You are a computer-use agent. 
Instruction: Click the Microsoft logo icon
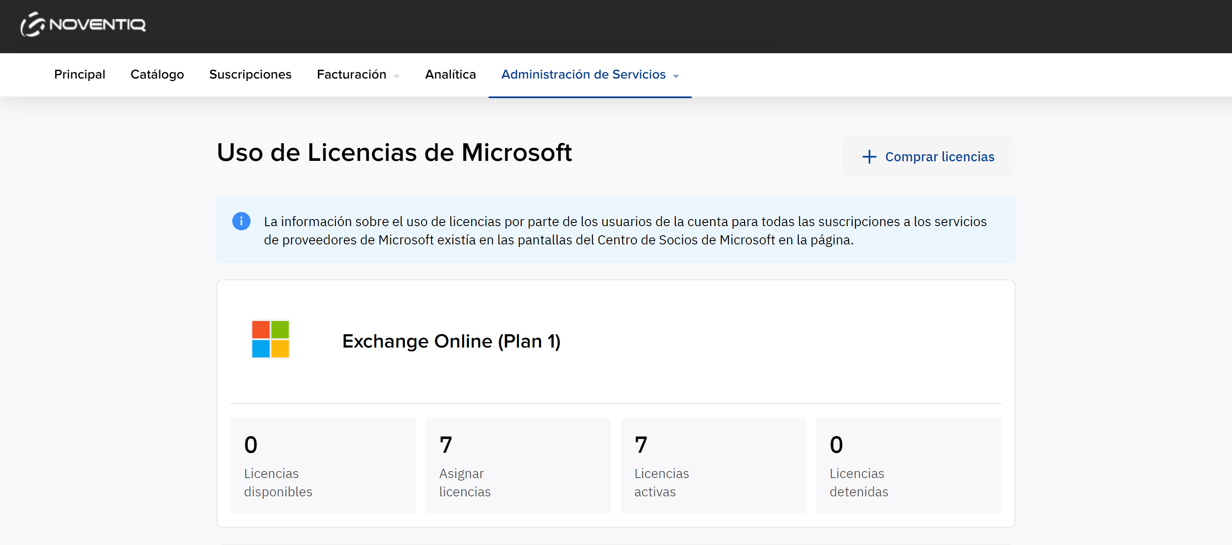(270, 339)
